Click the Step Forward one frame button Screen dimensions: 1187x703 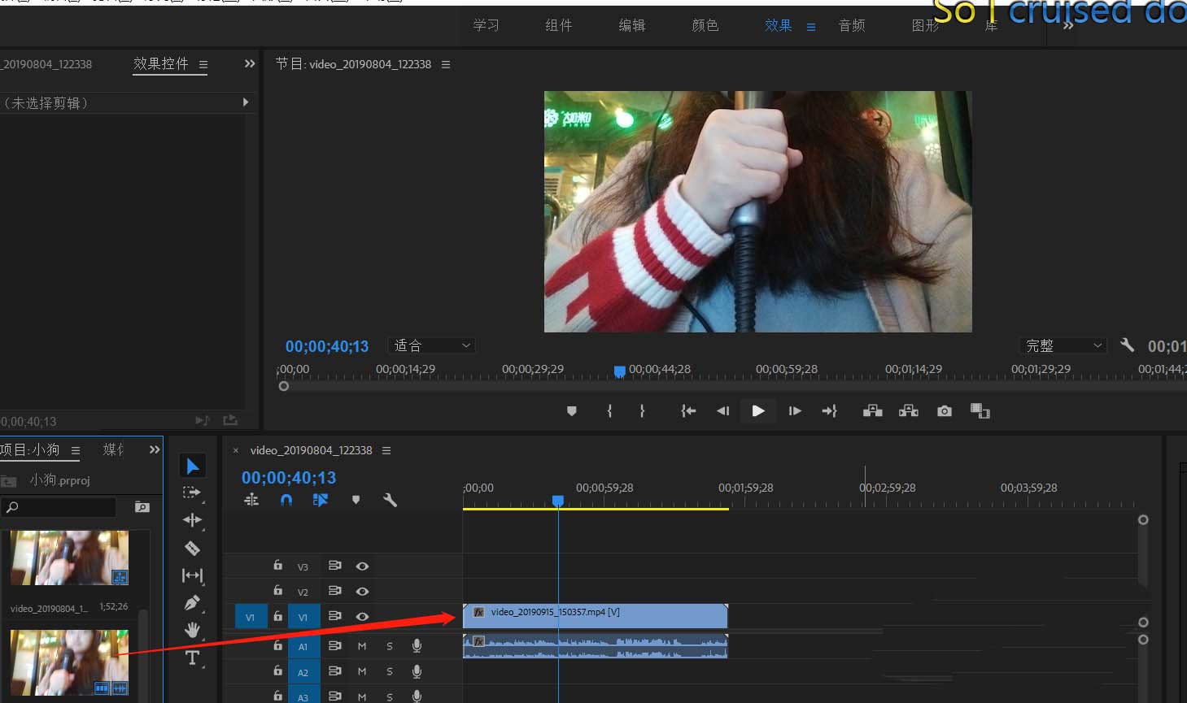(795, 411)
